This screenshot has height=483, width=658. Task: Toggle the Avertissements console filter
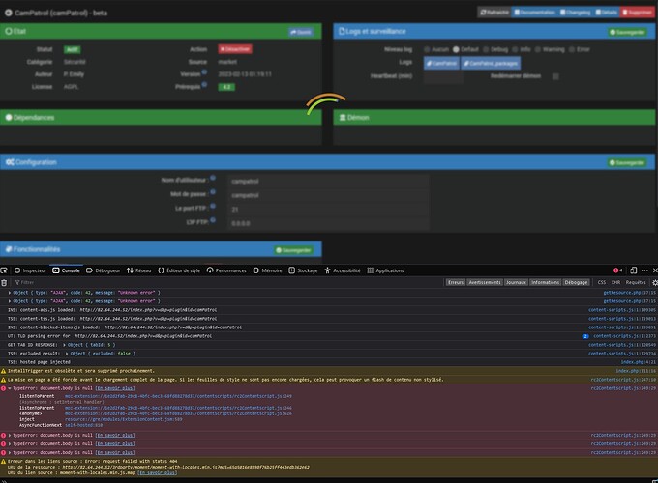click(x=485, y=282)
